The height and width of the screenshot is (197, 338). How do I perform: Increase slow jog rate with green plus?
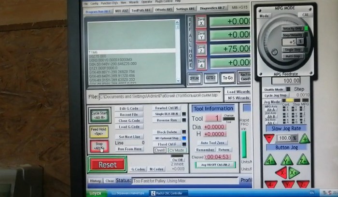305,139
